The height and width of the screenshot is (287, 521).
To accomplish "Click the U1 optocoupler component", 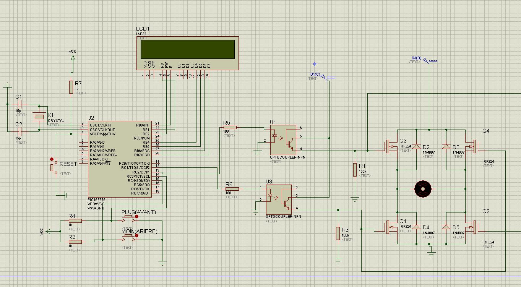I will (283, 139).
